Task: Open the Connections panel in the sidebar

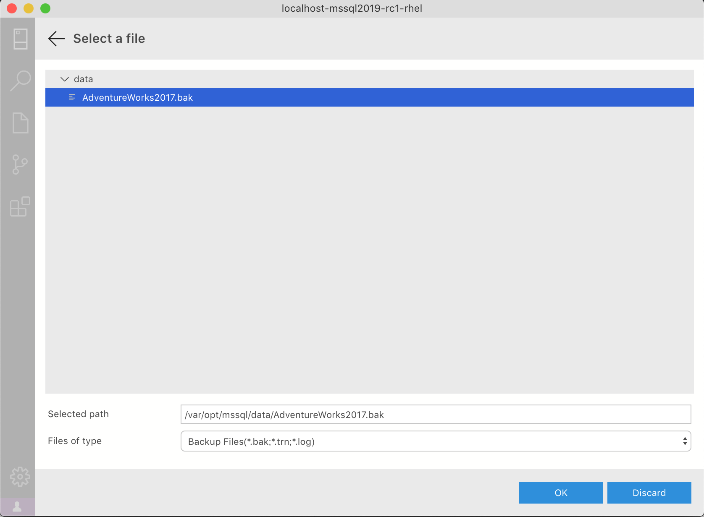Action: click(20, 39)
